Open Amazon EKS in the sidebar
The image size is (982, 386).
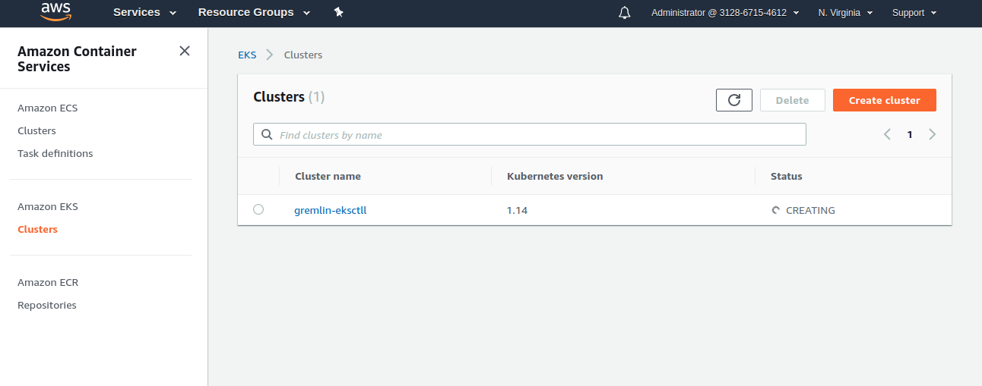click(48, 206)
